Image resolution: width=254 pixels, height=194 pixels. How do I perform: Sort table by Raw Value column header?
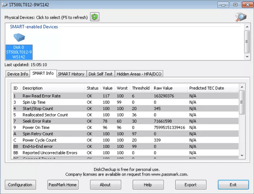163,88
